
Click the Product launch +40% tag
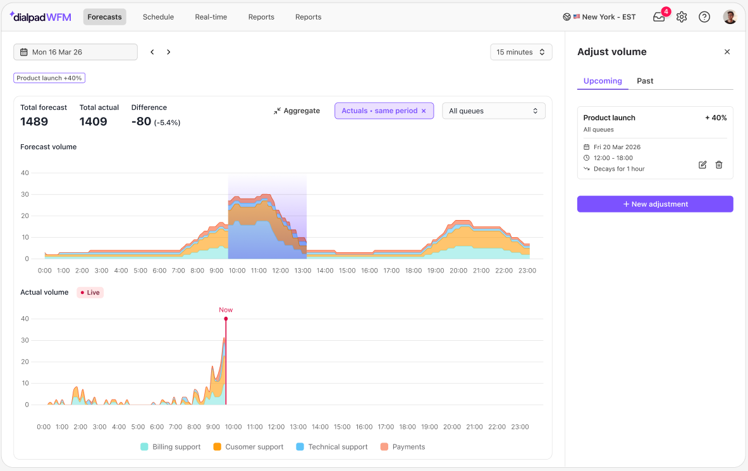49,78
